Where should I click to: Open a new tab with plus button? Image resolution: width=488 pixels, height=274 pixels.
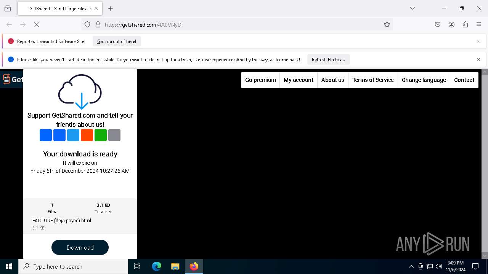[x=111, y=8]
